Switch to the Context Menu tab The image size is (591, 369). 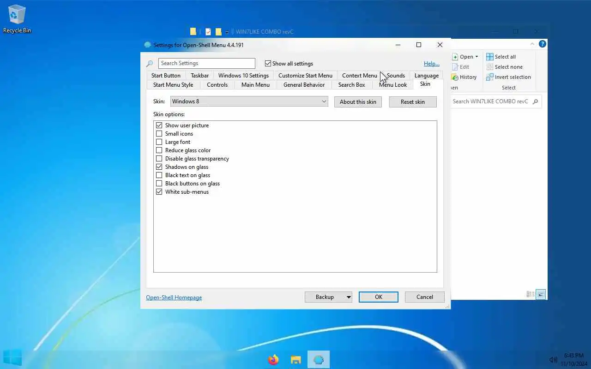360,76
